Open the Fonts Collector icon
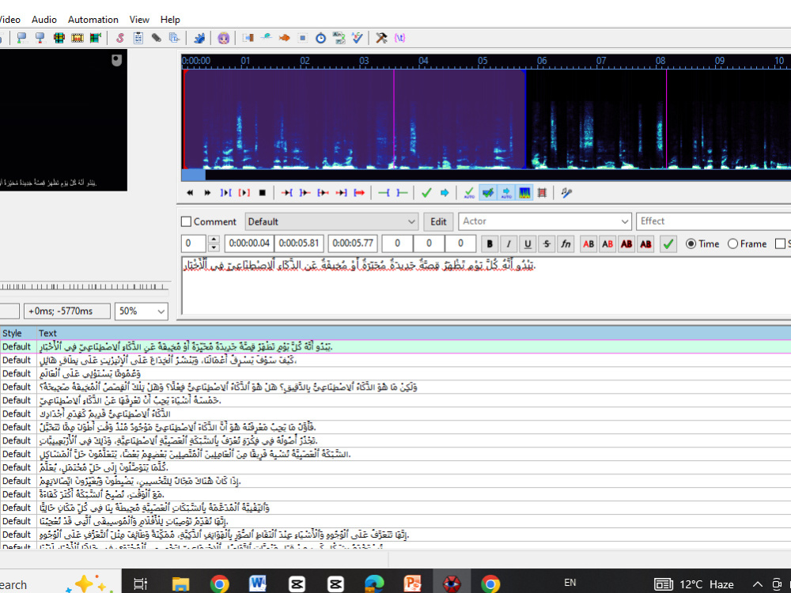Screen dimensions: 791x593 (x=175, y=38)
